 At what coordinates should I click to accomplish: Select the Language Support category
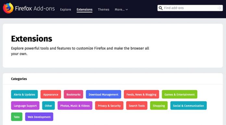tap(25, 106)
